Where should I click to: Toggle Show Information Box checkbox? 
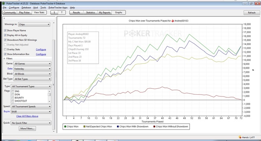[x=5, y=54]
